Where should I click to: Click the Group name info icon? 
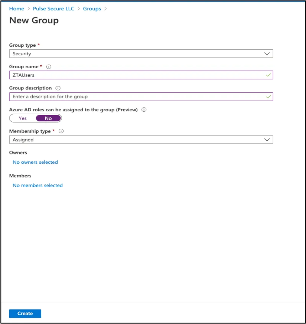[49, 67]
